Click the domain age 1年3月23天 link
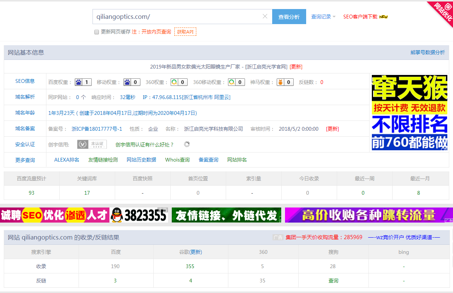 tap(123, 113)
